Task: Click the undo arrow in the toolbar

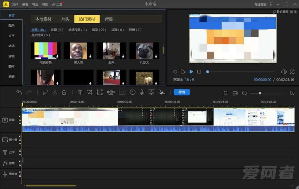Action: (19, 92)
